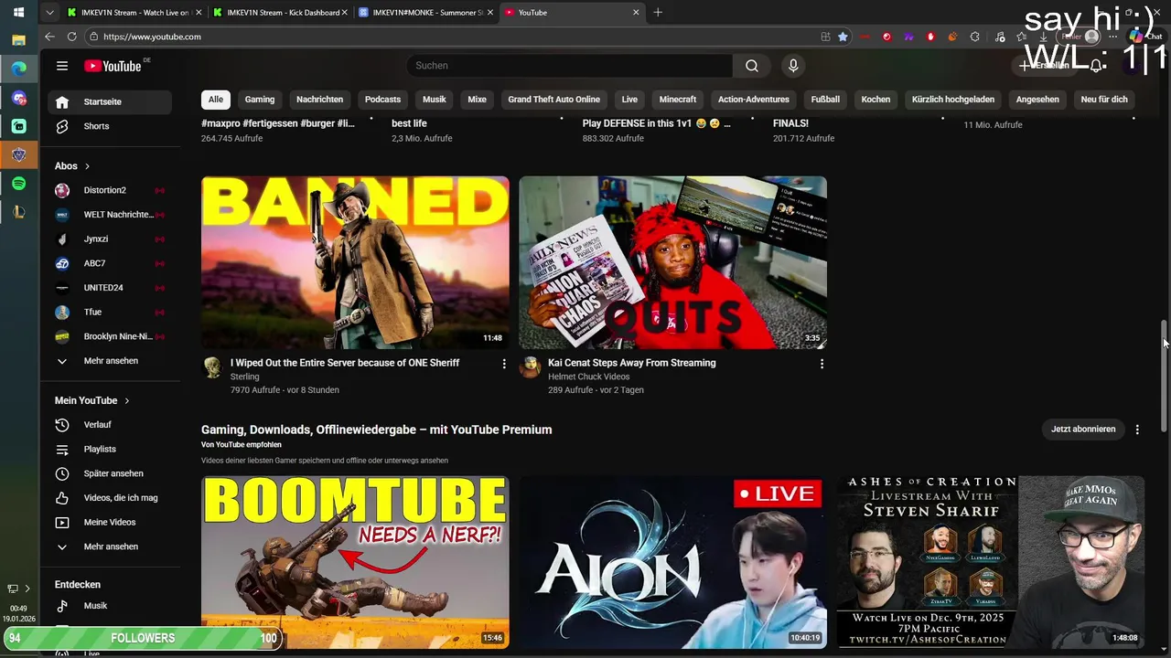
Task: Click the search magnifier button
Action: pos(751,66)
